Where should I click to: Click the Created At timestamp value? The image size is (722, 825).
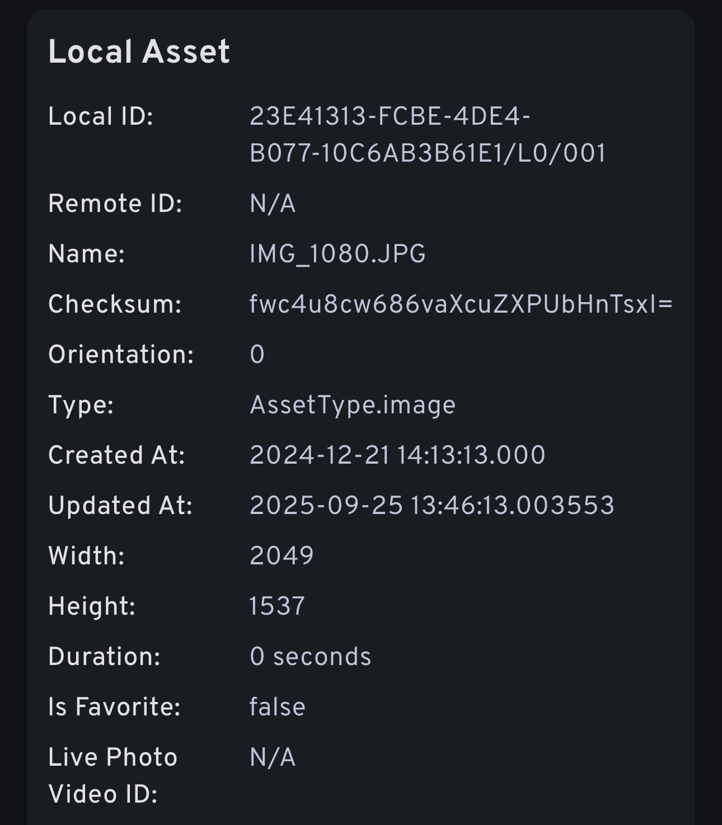[x=397, y=455]
